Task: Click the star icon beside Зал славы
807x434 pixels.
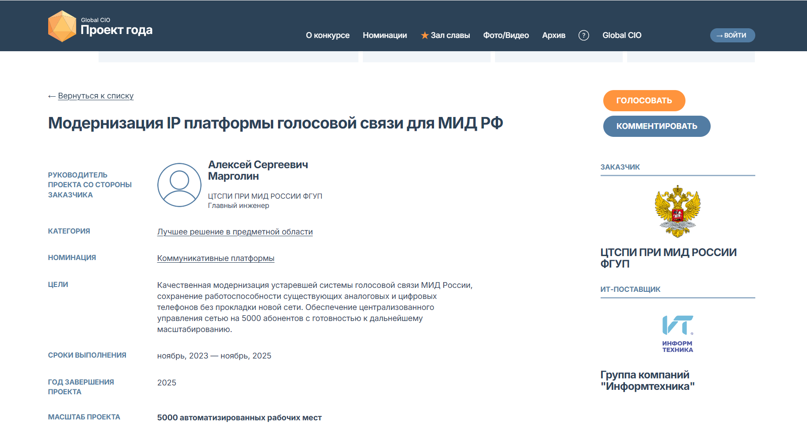Action: click(x=424, y=35)
